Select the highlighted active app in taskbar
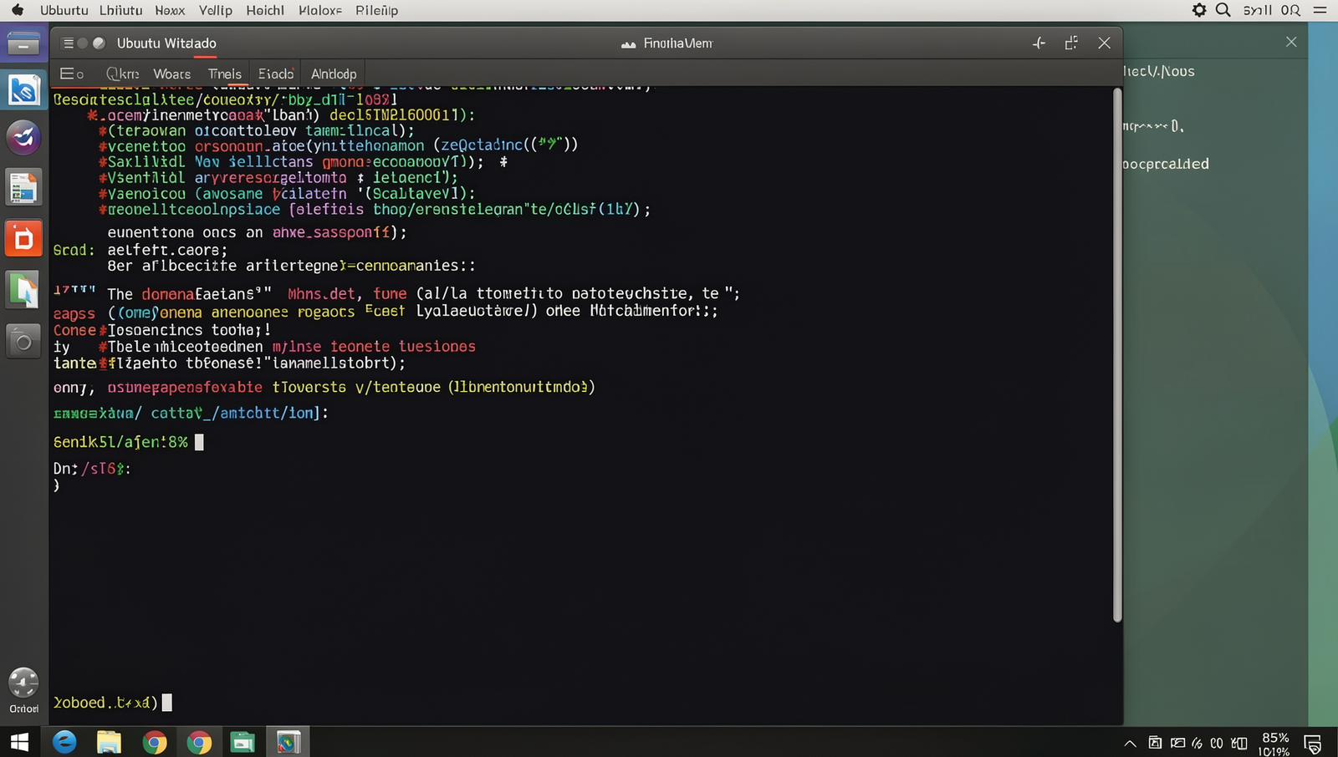 pos(289,741)
